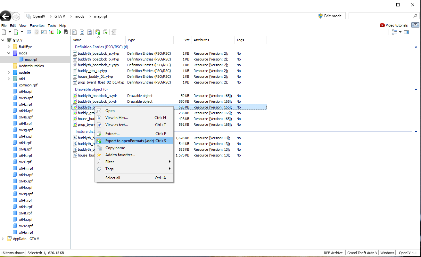Click the new blank document toolbar icon
This screenshot has height=257, width=421.
coord(4,32)
